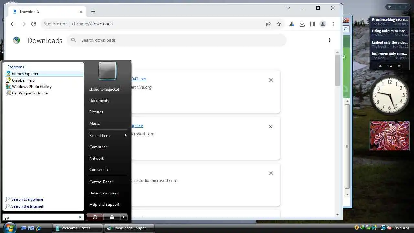The image size is (414, 233).
Task: Remove the archive.org download entry
Action: click(x=271, y=80)
